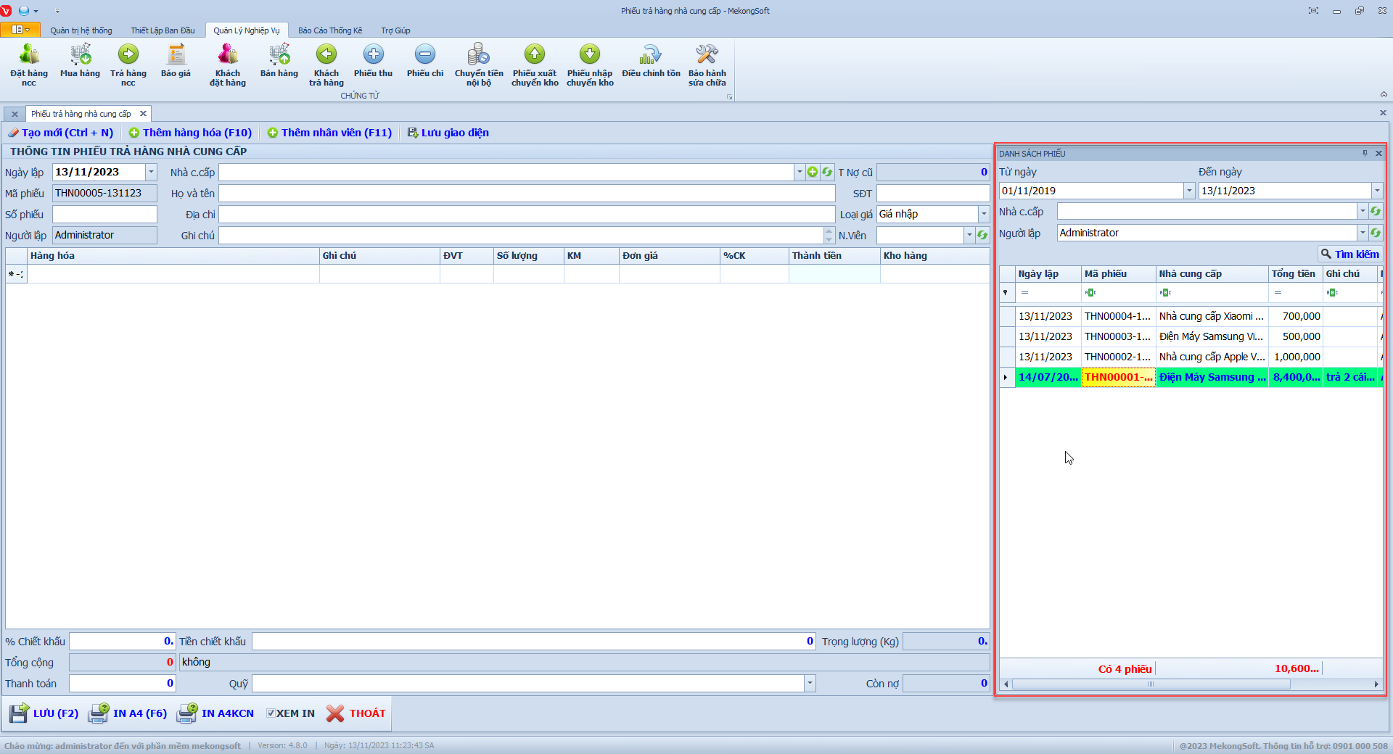The image size is (1393, 754).
Task: Open the Loại giá dropdown
Action: coord(984,214)
